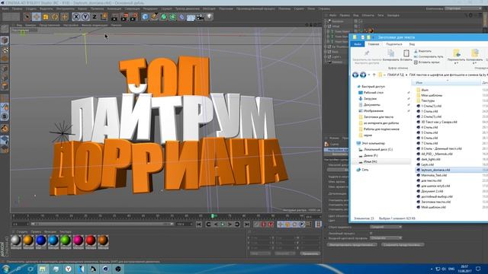488x274 pixels.
Task: Click the green array modeling icon
Action: (172, 17)
